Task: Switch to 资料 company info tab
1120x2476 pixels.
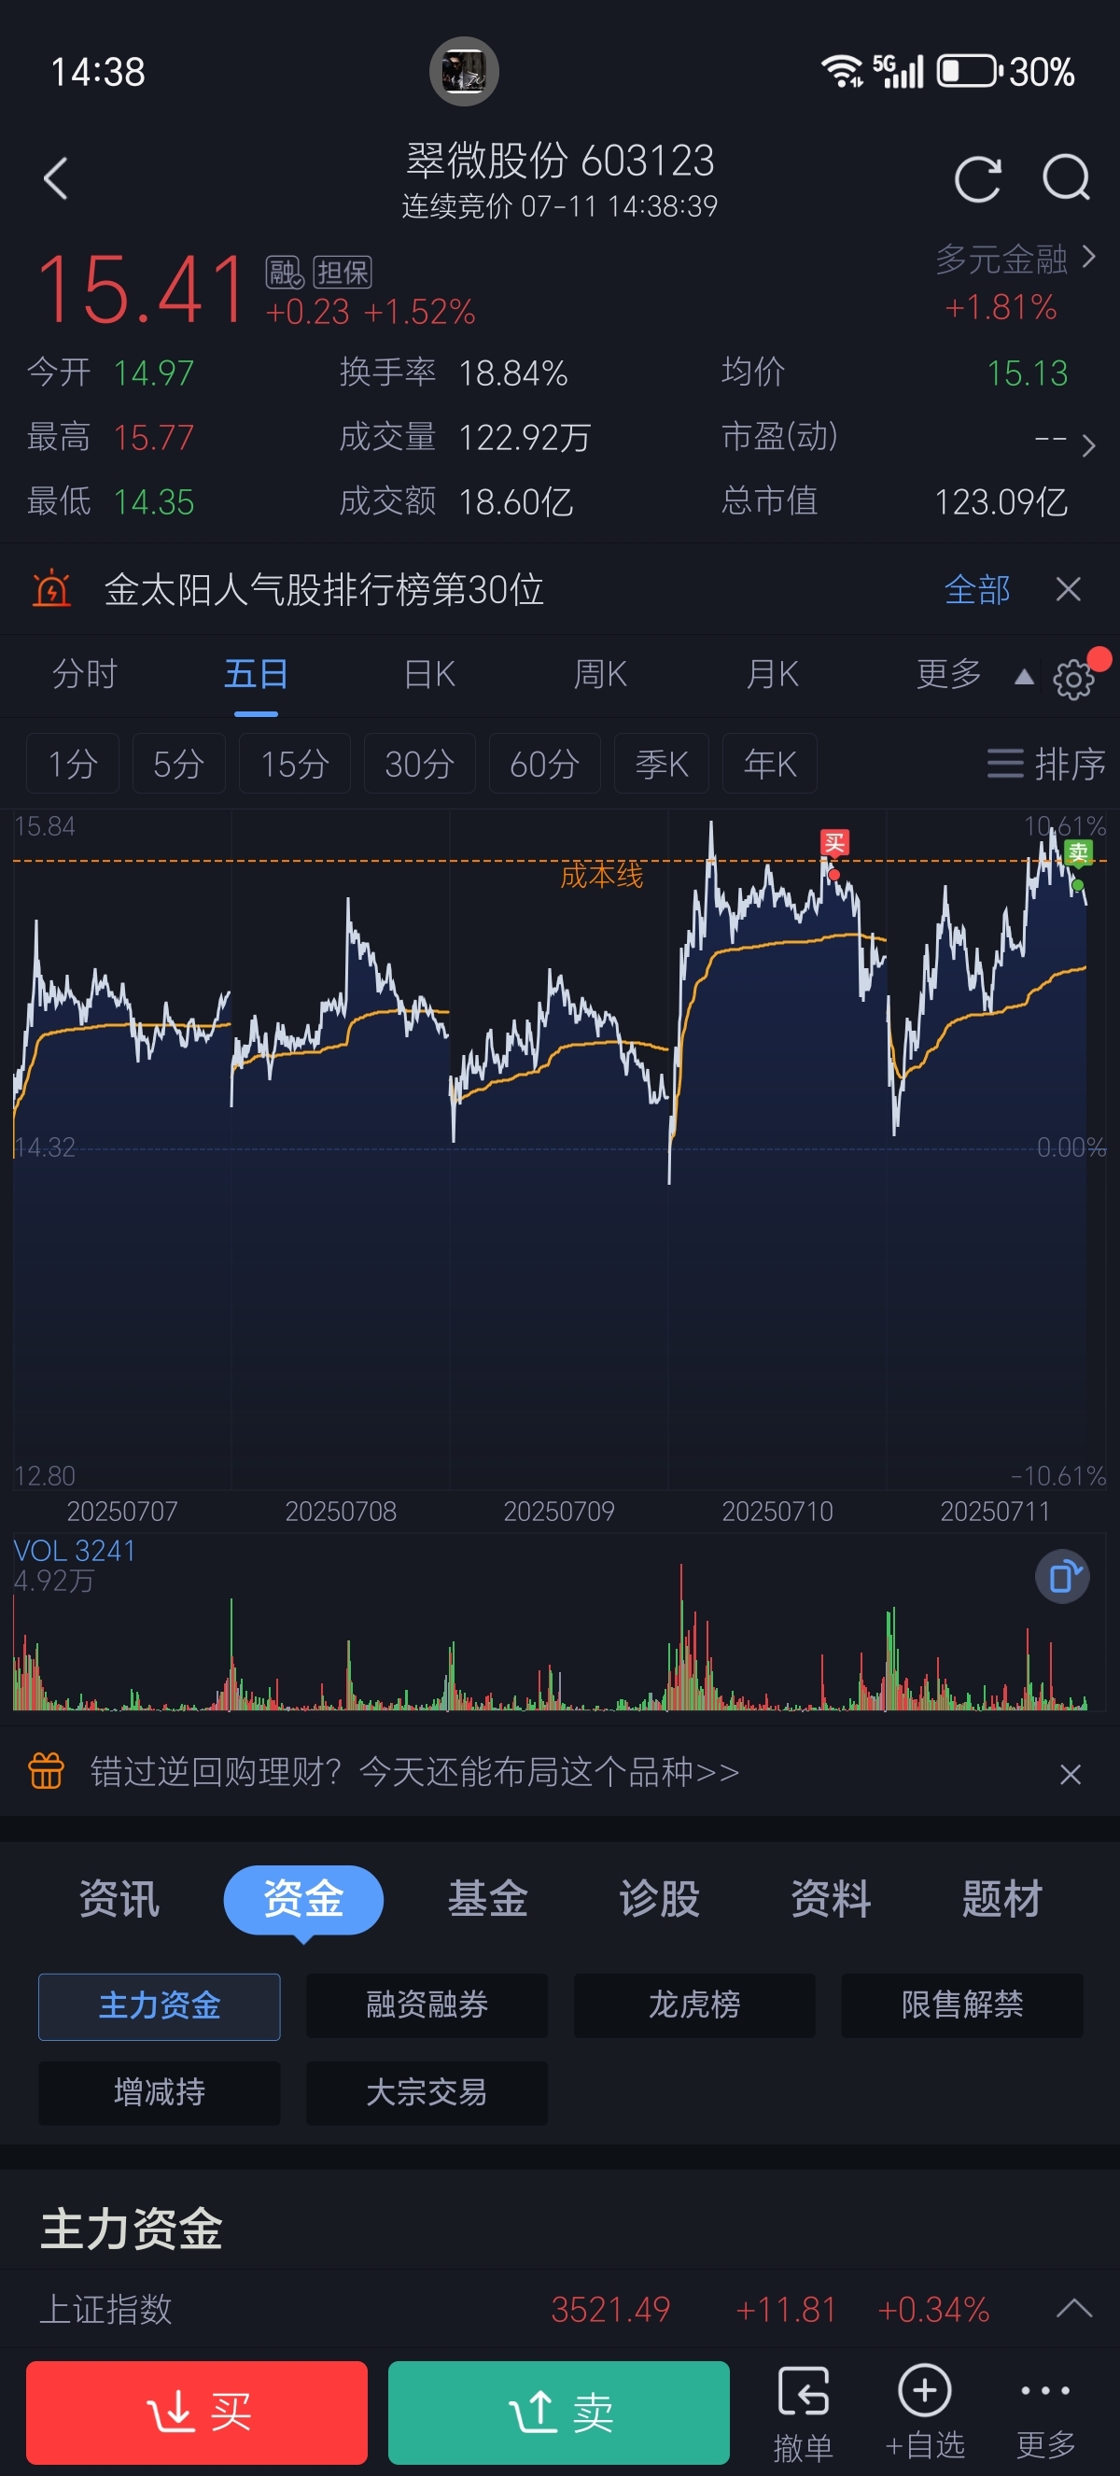Action: 831,1898
